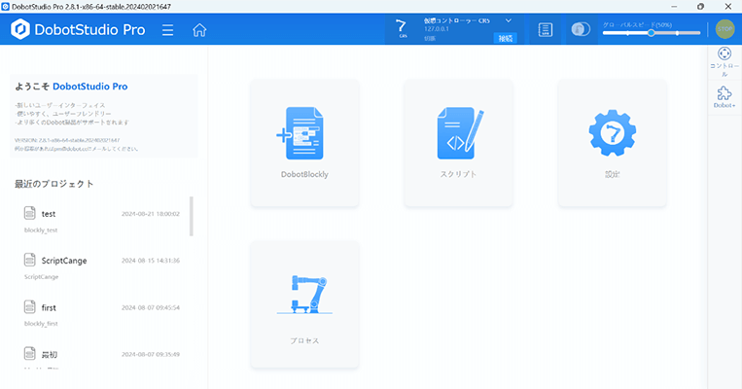Image resolution: width=742 pixels, height=389 pixels.
Task: Open the log notebook icon
Action: [x=546, y=29]
